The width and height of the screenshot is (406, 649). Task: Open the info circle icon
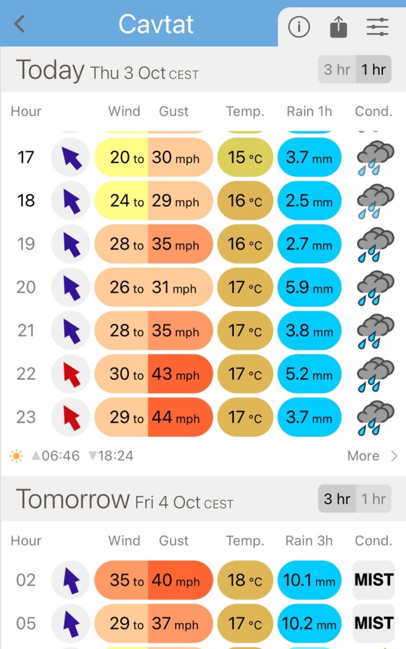pos(299,26)
